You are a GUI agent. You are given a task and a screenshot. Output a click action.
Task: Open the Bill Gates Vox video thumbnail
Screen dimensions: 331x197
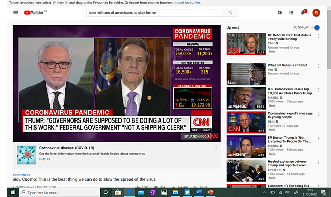(x=246, y=74)
